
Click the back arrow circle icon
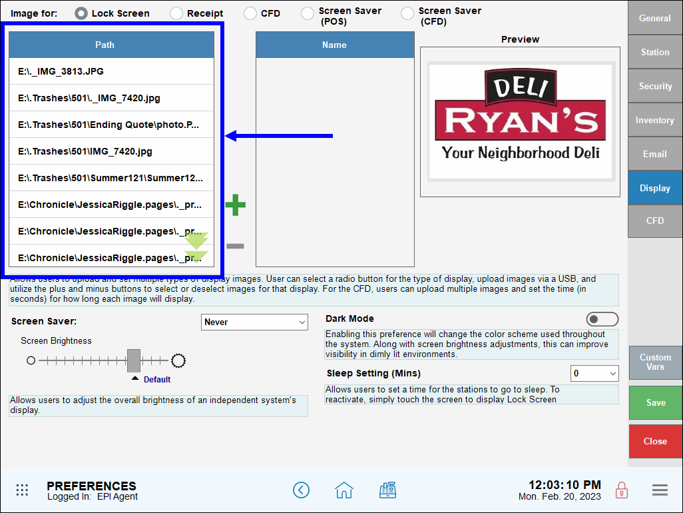tap(301, 490)
